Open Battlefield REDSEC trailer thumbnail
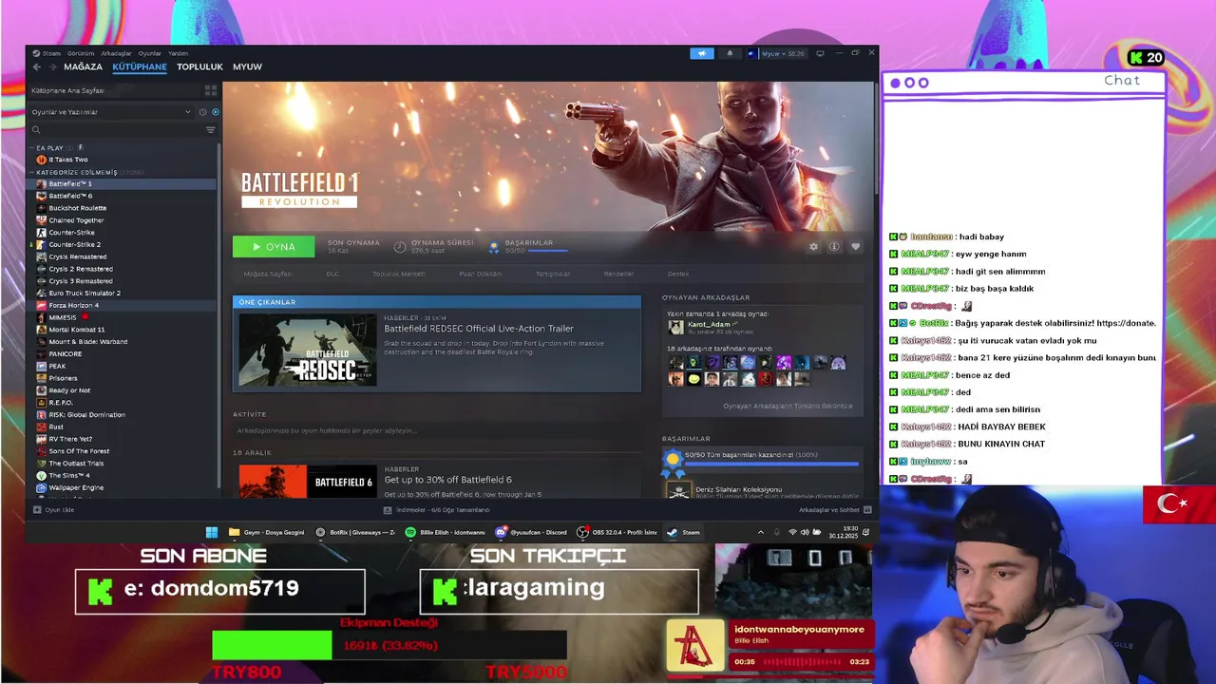 point(308,350)
